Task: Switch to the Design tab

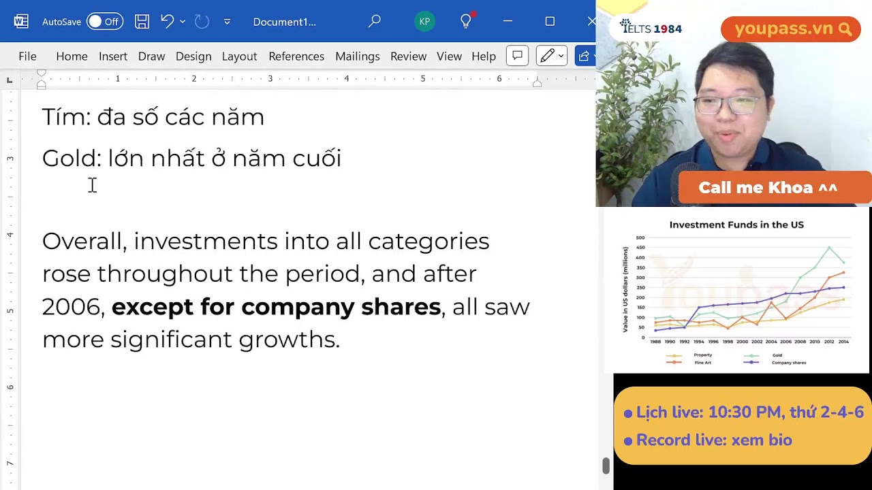Action: 193,56
